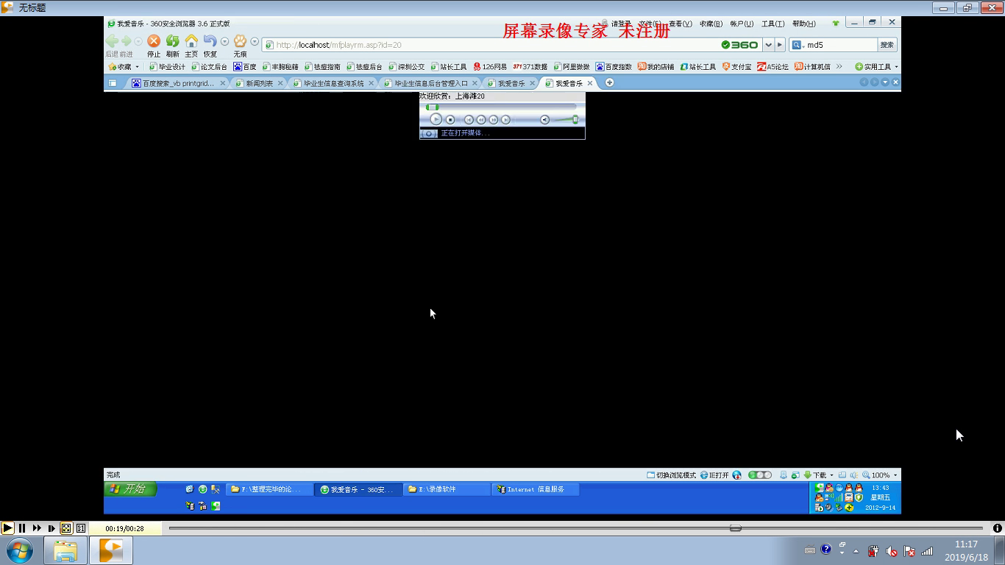1005x565 pixels.
Task: Click the 100% zoom level control
Action: pyautogui.click(x=880, y=475)
